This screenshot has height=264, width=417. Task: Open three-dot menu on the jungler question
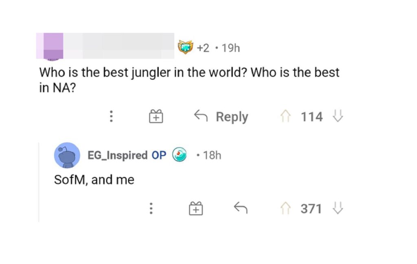(x=110, y=117)
